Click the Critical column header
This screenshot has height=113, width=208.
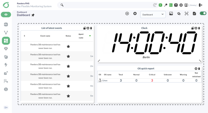point(152,75)
